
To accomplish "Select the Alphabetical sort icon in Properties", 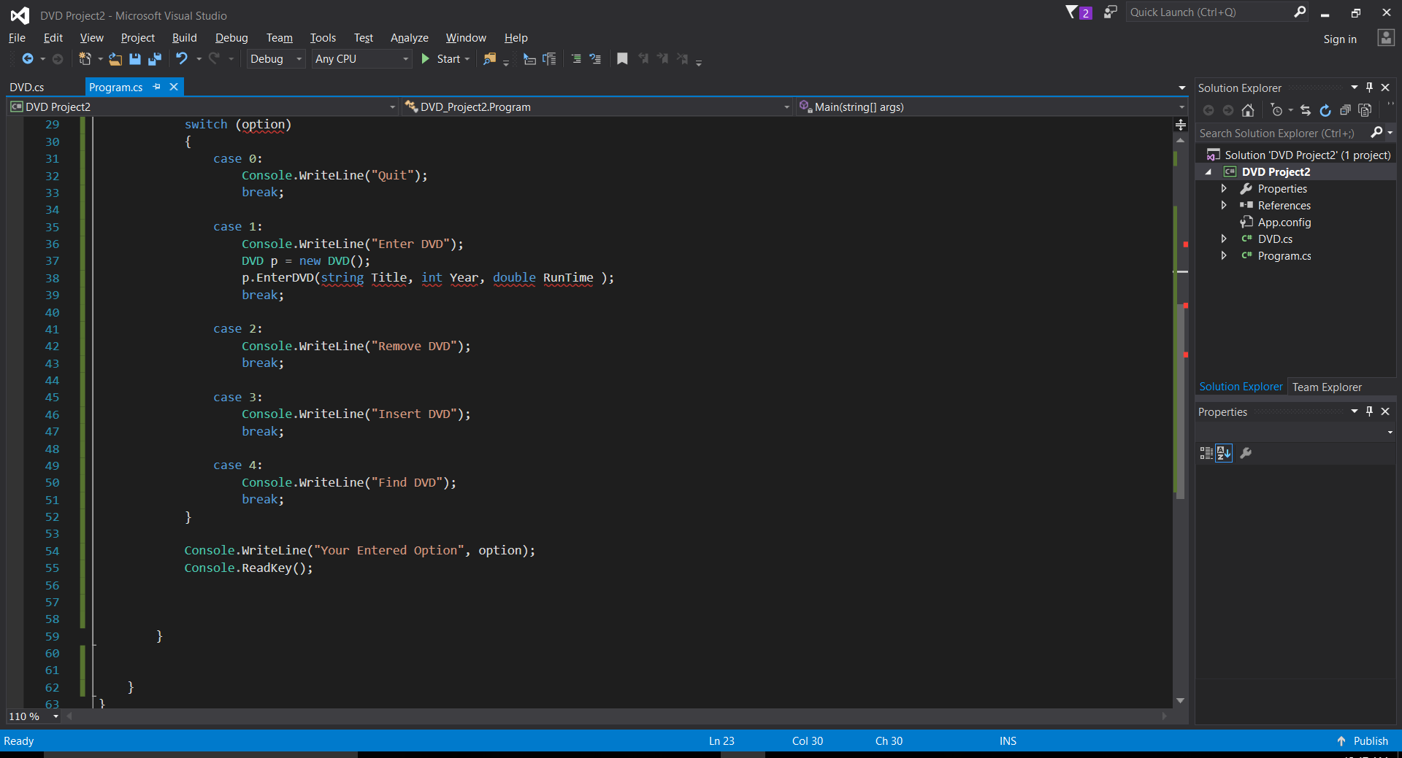I will click(1223, 453).
